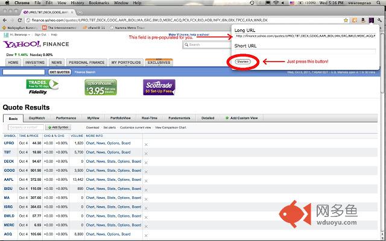
Task: Open the Namma Metro bookmark
Action: 127,28
